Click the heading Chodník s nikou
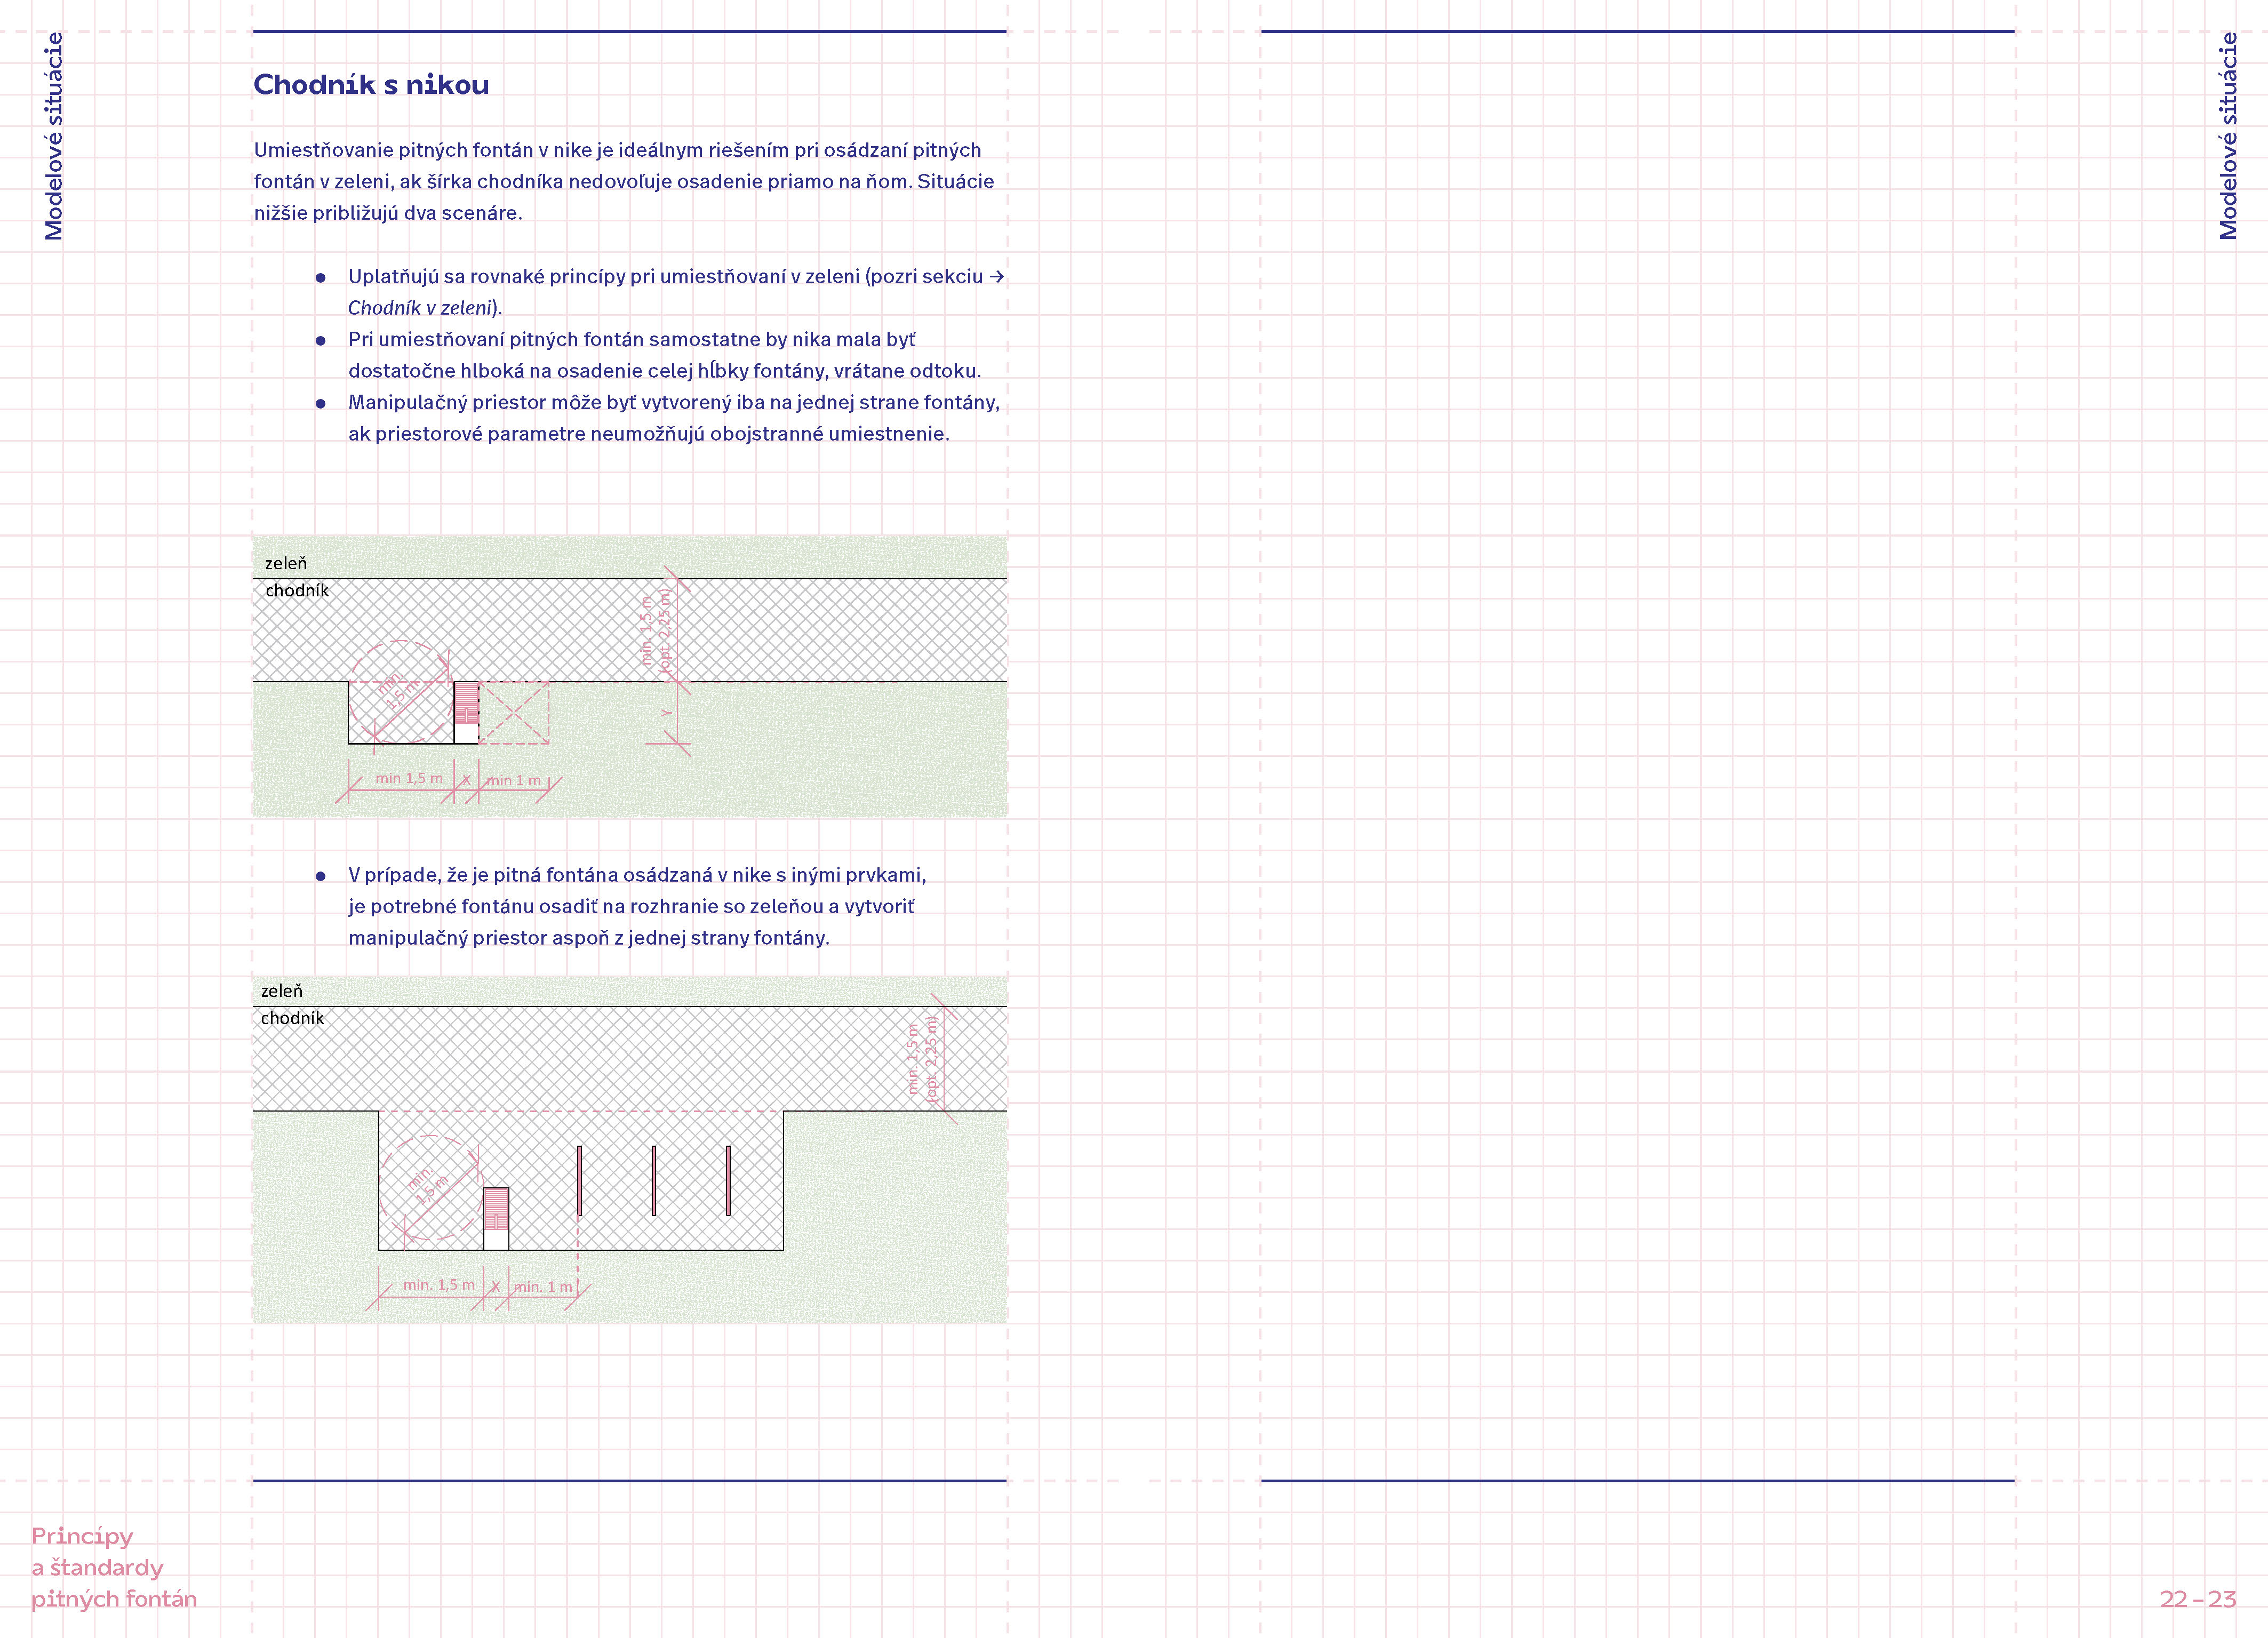 pos(371,85)
